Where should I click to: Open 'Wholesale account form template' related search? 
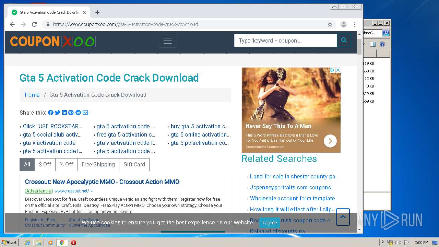pos(292,198)
